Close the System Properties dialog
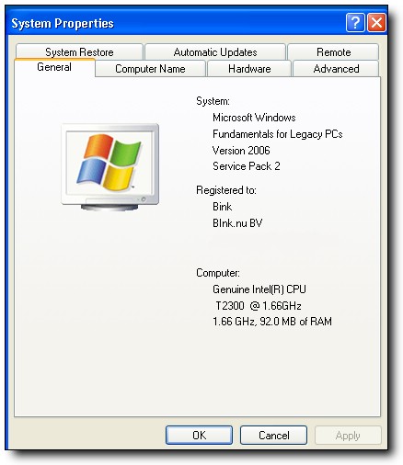This screenshot has width=403, height=465. tap(376, 23)
